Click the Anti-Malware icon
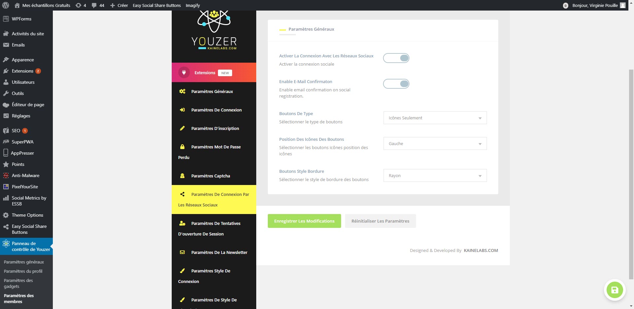The width and height of the screenshot is (634, 309). [6, 175]
